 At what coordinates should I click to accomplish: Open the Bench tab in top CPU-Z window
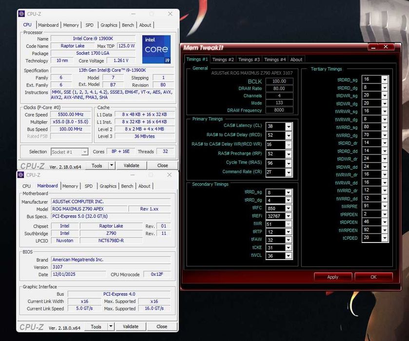(128, 25)
